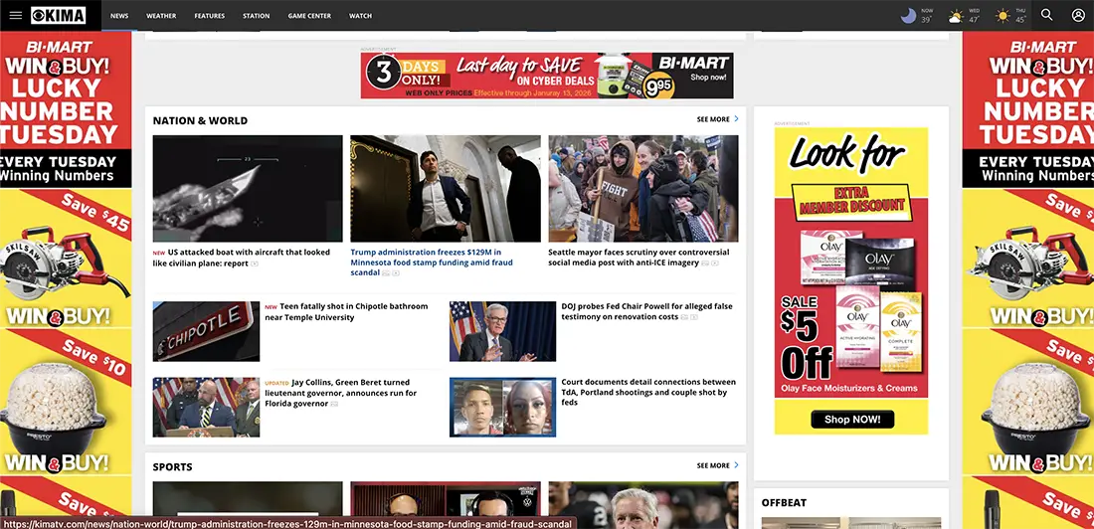The image size is (1094, 529).
Task: Open Teen fatally shot in Chipotle article
Action: 346,312
